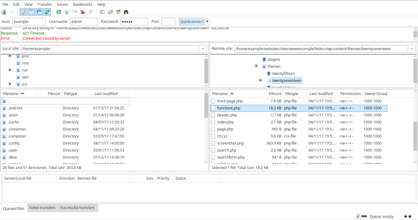The width and height of the screenshot is (418, 220).
Task: Search for files on the server
Action: click(x=125, y=12)
